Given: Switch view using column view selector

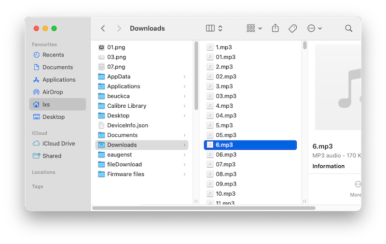Looking at the screenshot, I should [x=214, y=29].
